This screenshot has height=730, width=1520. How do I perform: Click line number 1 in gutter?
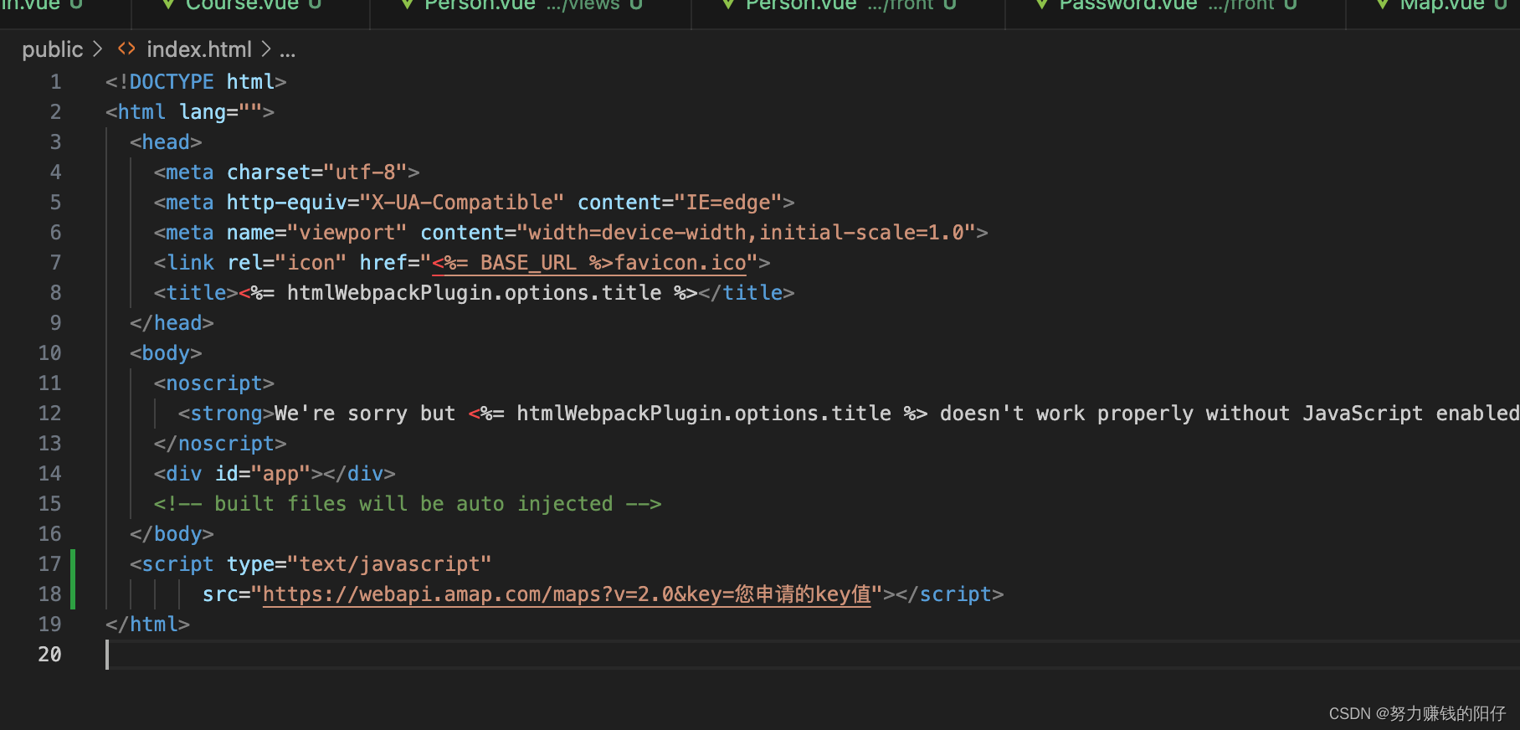tap(55, 82)
